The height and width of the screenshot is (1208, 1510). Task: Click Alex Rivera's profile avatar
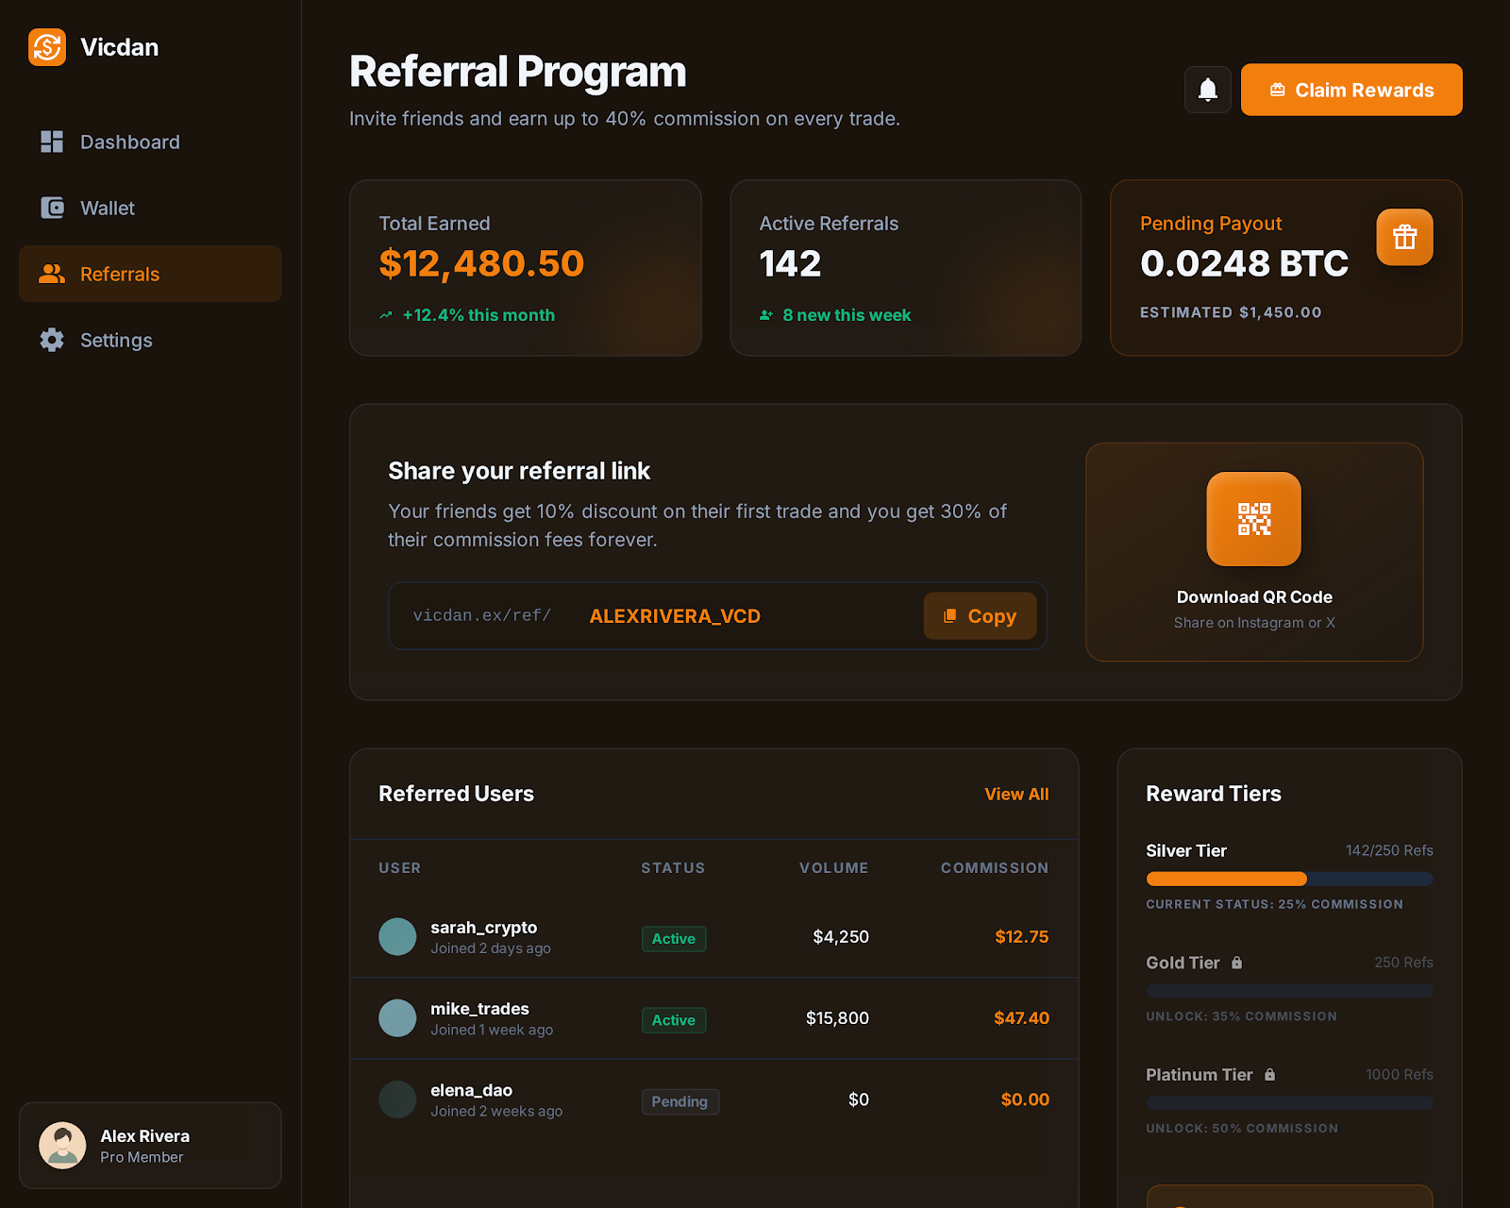click(62, 1146)
